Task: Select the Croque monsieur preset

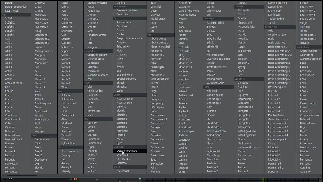Action: 310,115
